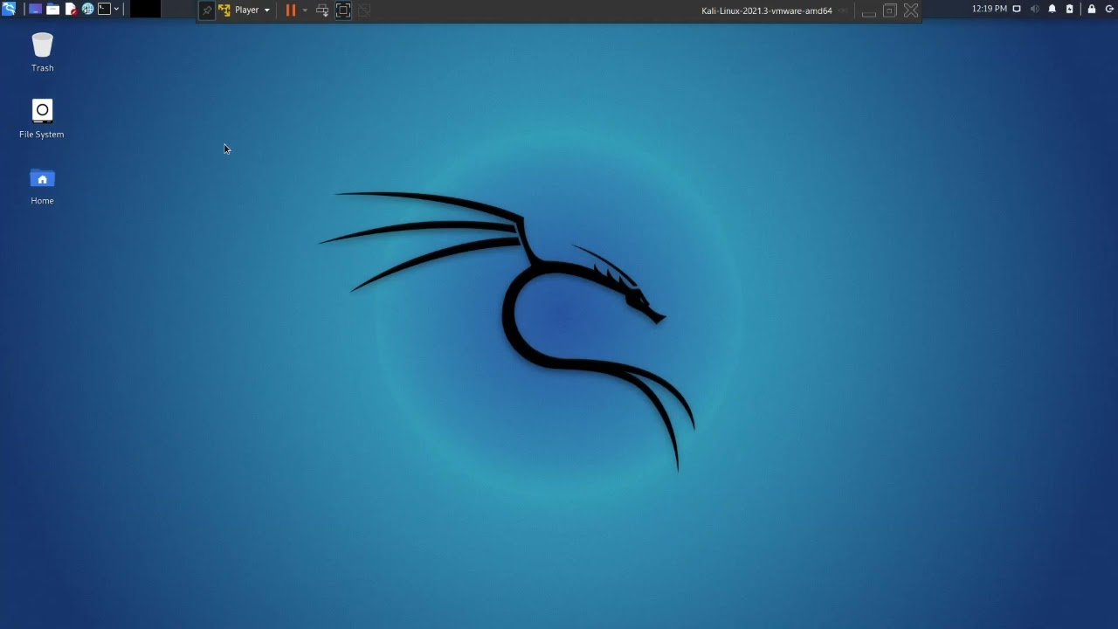This screenshot has height=629, width=1118.
Task: Open the display settings tray icon
Action: (1017, 9)
